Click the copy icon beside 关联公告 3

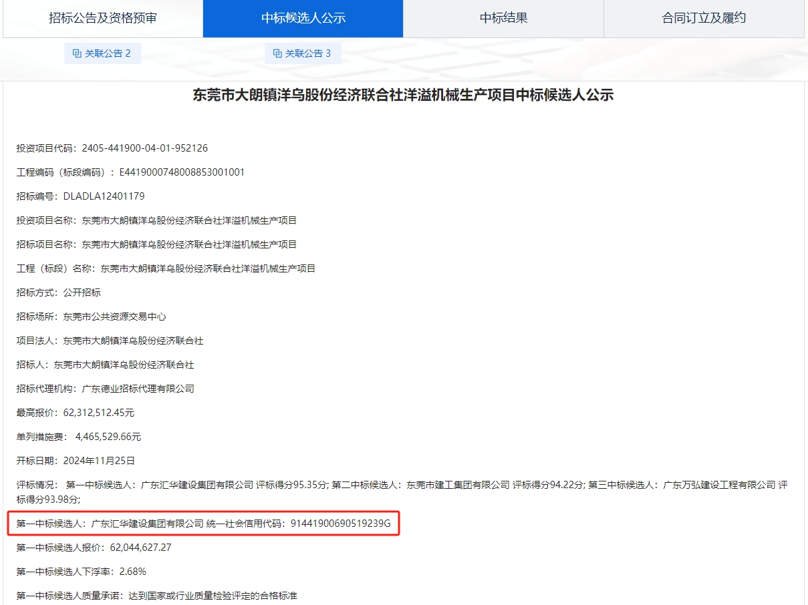coord(277,53)
